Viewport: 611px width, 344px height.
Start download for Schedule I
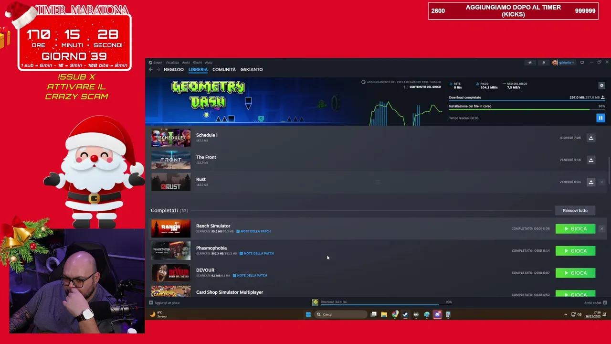coord(591,138)
